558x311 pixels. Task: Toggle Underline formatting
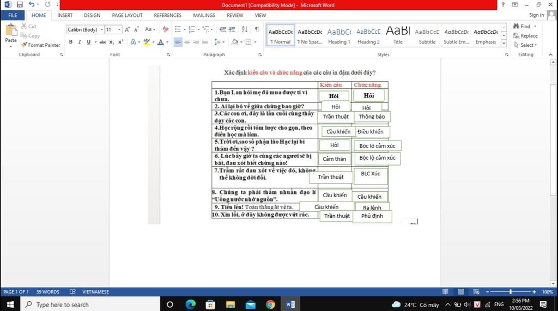pyautogui.click(x=89, y=42)
